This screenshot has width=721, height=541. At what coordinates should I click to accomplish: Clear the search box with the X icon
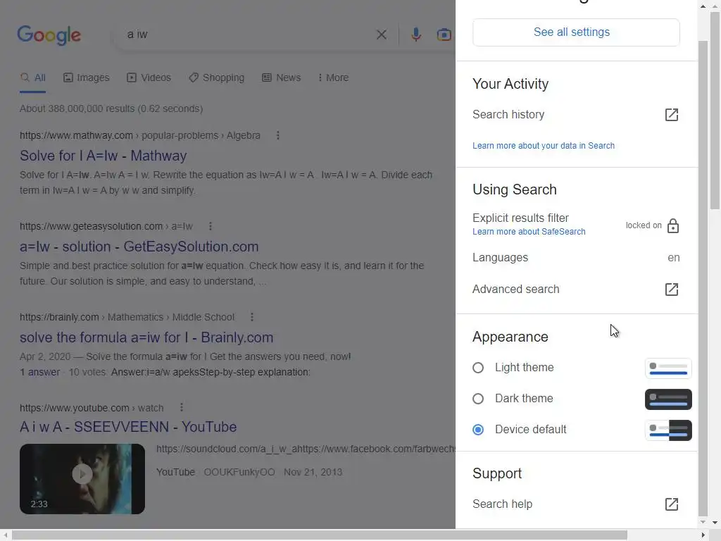381,35
